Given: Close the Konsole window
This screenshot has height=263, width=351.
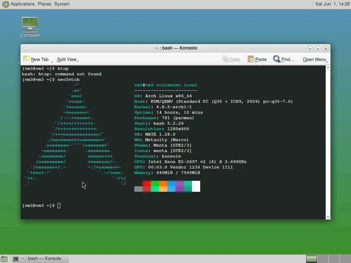Looking at the screenshot, I should pos(326,49).
